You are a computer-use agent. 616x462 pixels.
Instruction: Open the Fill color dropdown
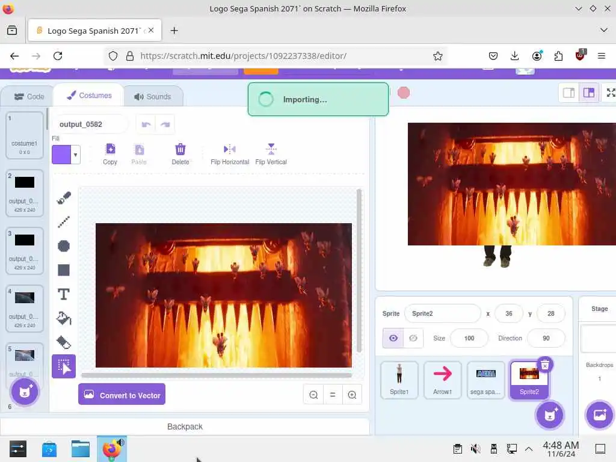click(75, 155)
